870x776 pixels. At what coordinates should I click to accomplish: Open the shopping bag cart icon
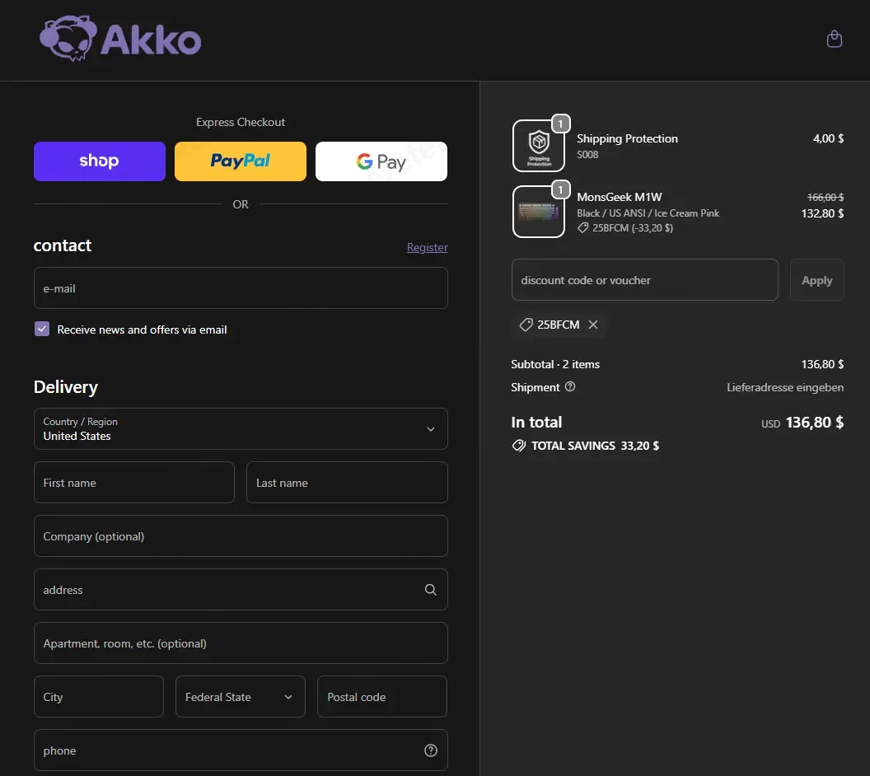[834, 39]
